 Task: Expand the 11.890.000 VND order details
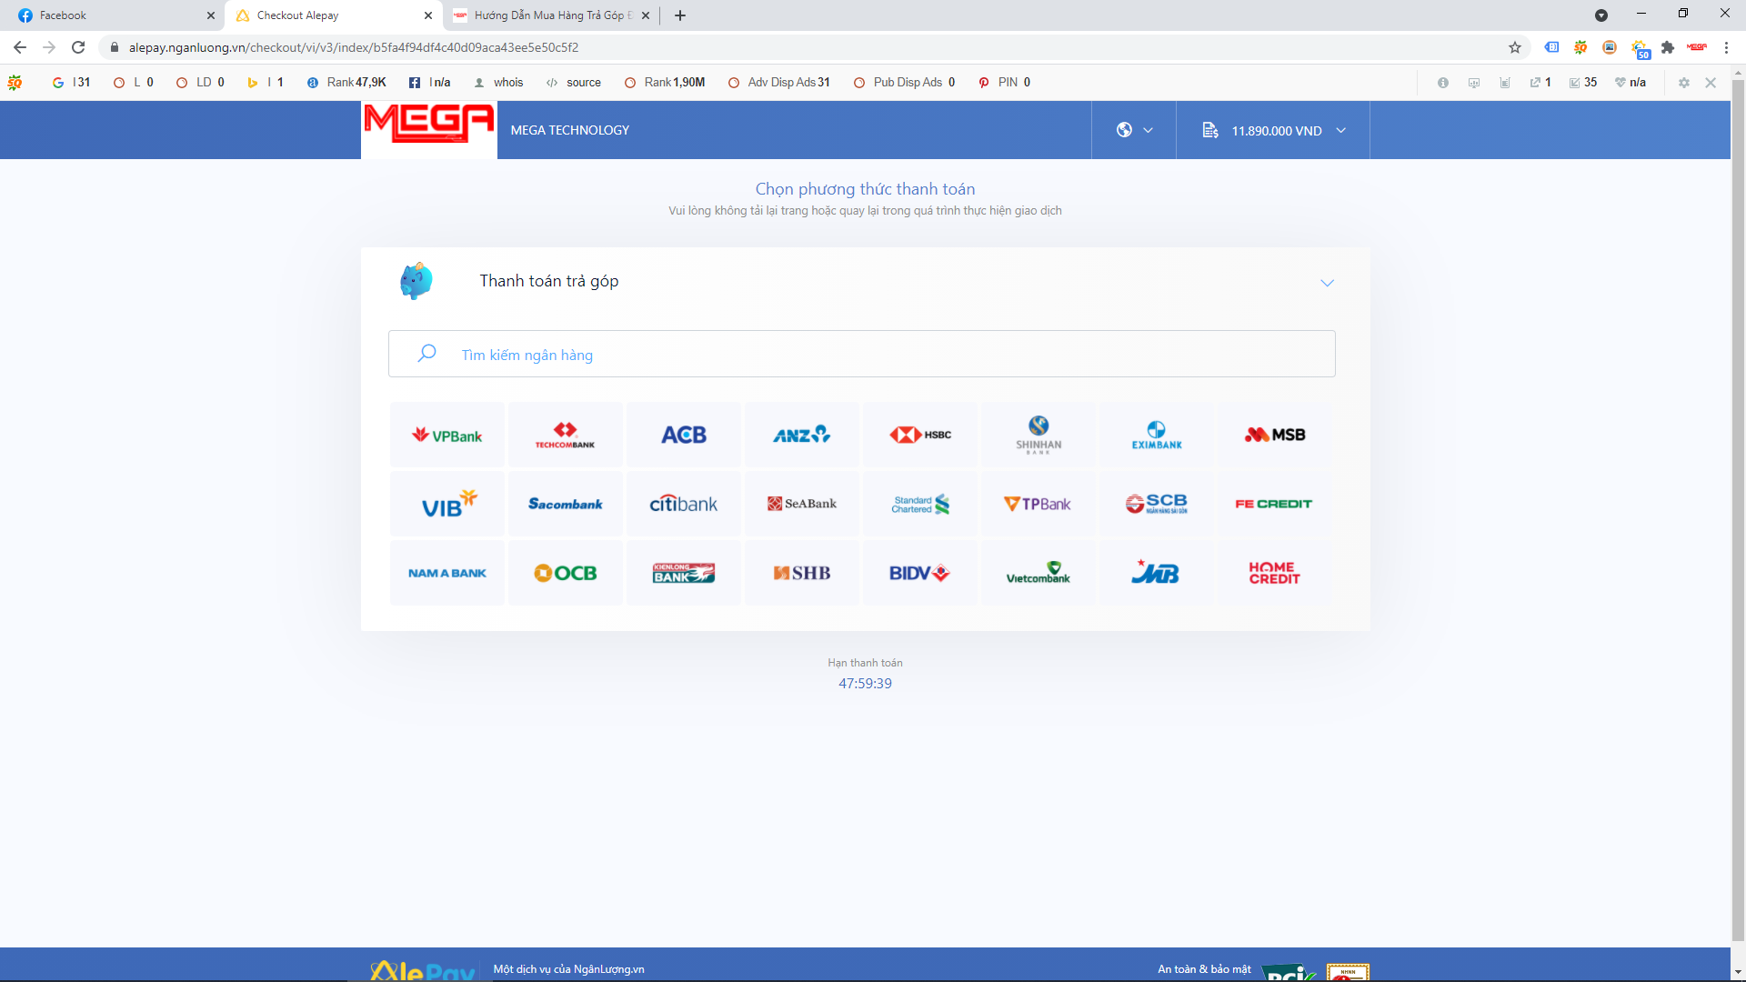click(1273, 130)
